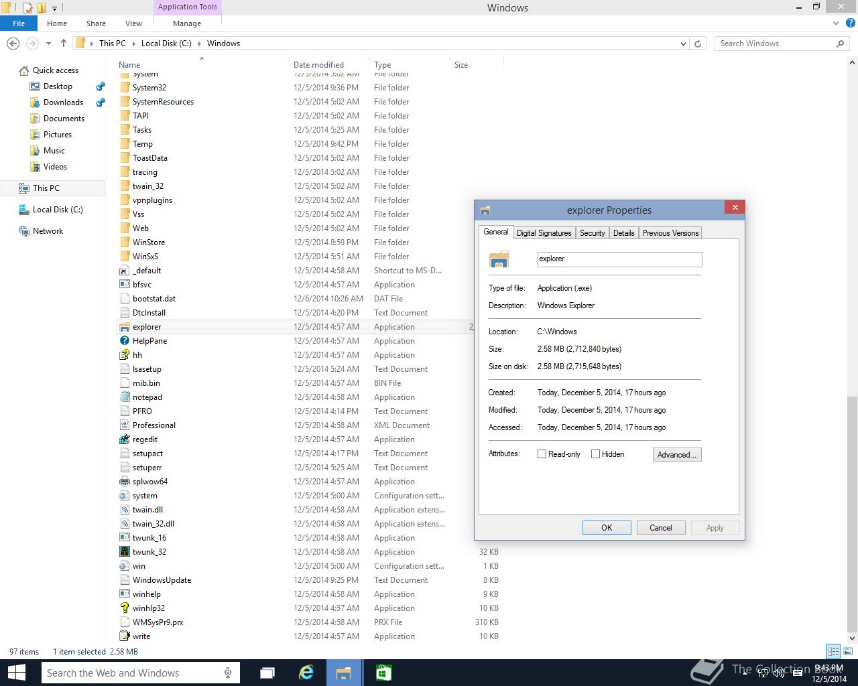This screenshot has height=686, width=858.
Task: Click the notepad application icon
Action: coord(124,397)
